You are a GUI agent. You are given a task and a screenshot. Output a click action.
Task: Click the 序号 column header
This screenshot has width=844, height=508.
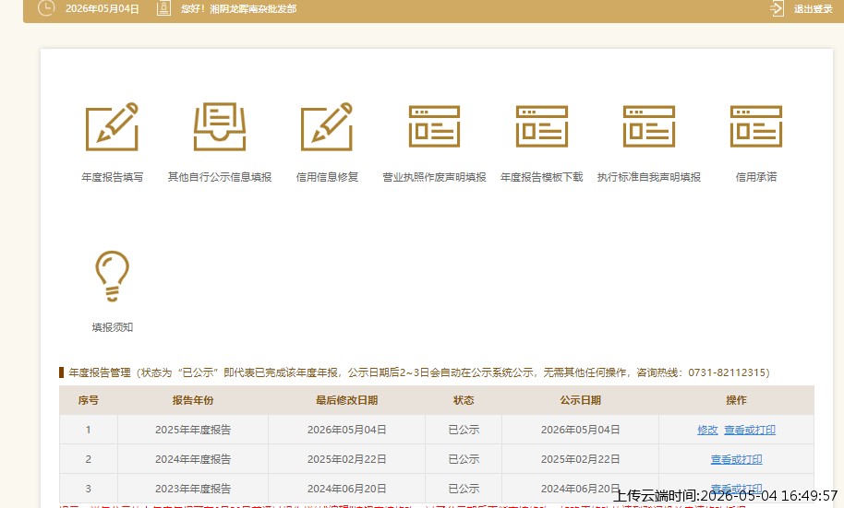click(89, 400)
